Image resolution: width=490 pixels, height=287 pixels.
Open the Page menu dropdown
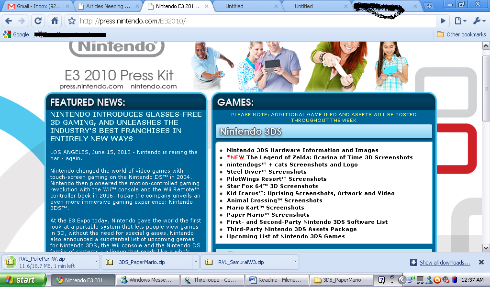click(x=460, y=21)
